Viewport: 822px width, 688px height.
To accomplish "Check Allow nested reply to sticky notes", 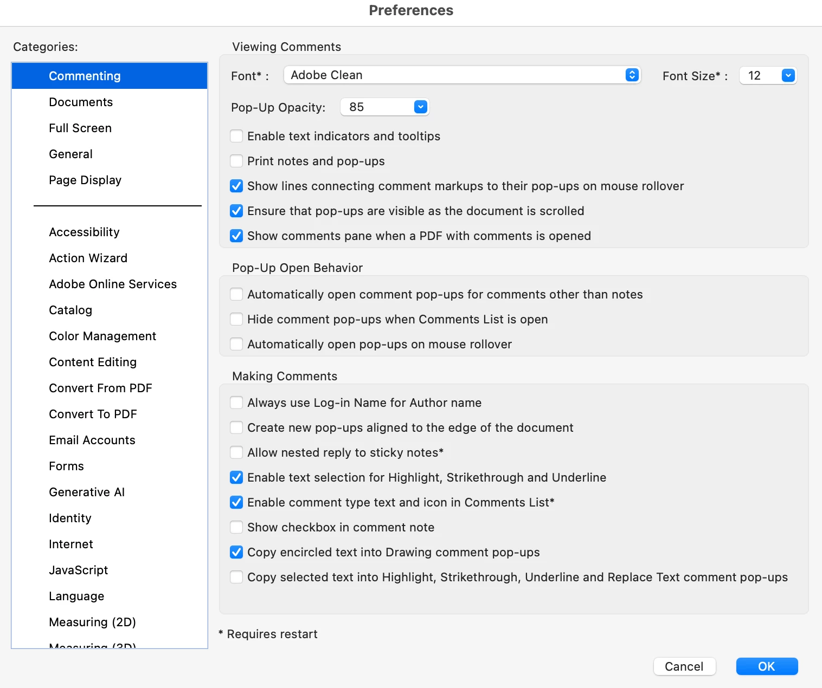I will 236,452.
